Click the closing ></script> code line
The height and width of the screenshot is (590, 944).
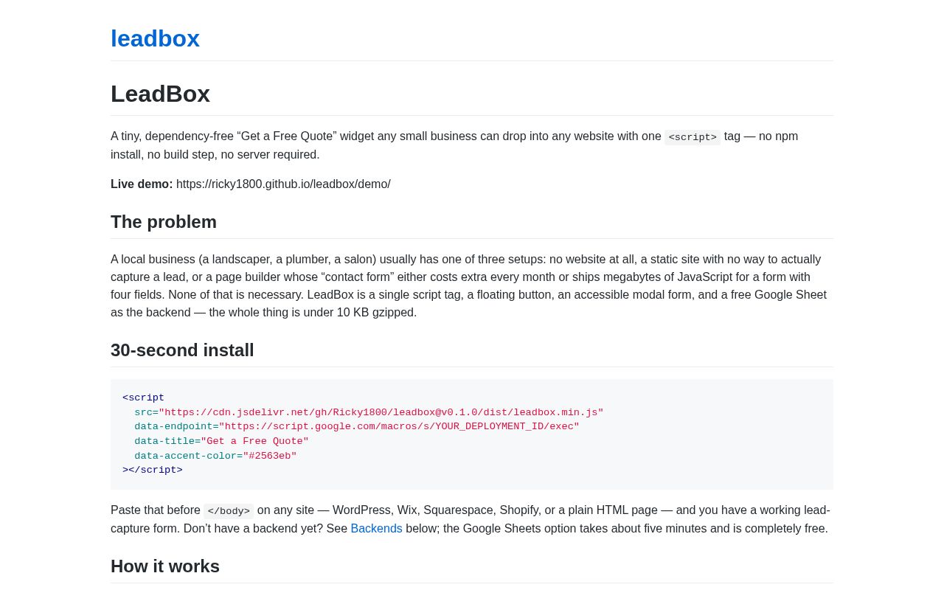(153, 471)
